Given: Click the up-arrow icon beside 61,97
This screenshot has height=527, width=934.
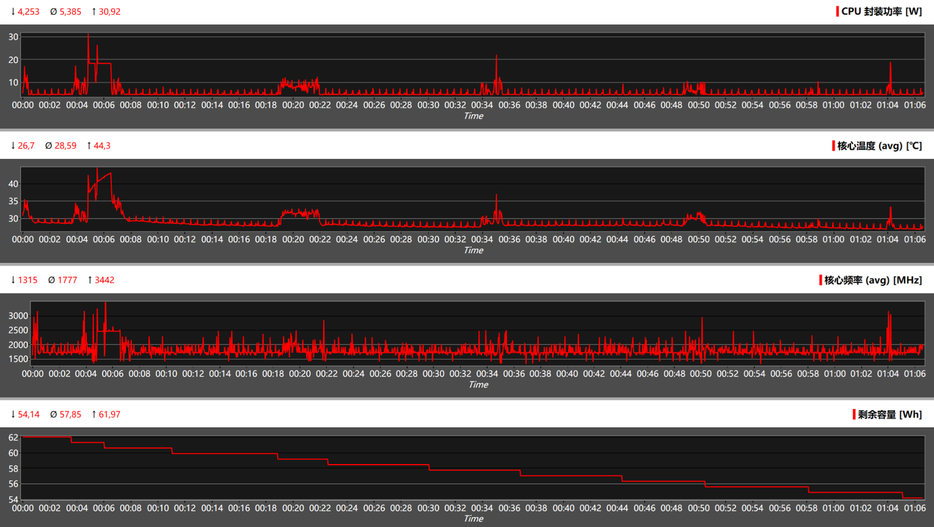Looking at the screenshot, I should (93, 415).
